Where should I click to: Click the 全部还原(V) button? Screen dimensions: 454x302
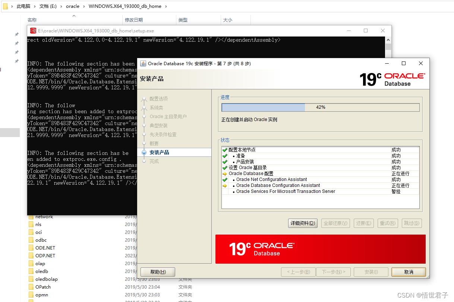(335, 223)
